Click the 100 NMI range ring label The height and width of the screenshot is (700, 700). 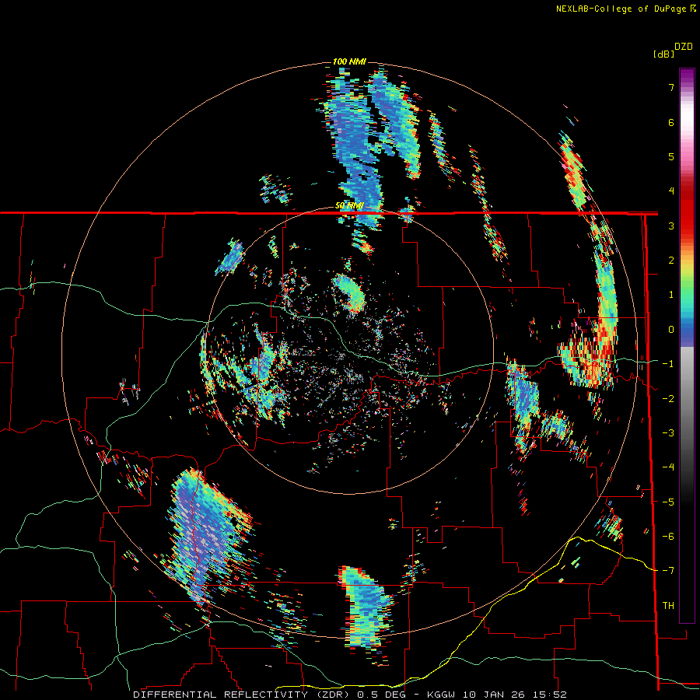349,61
